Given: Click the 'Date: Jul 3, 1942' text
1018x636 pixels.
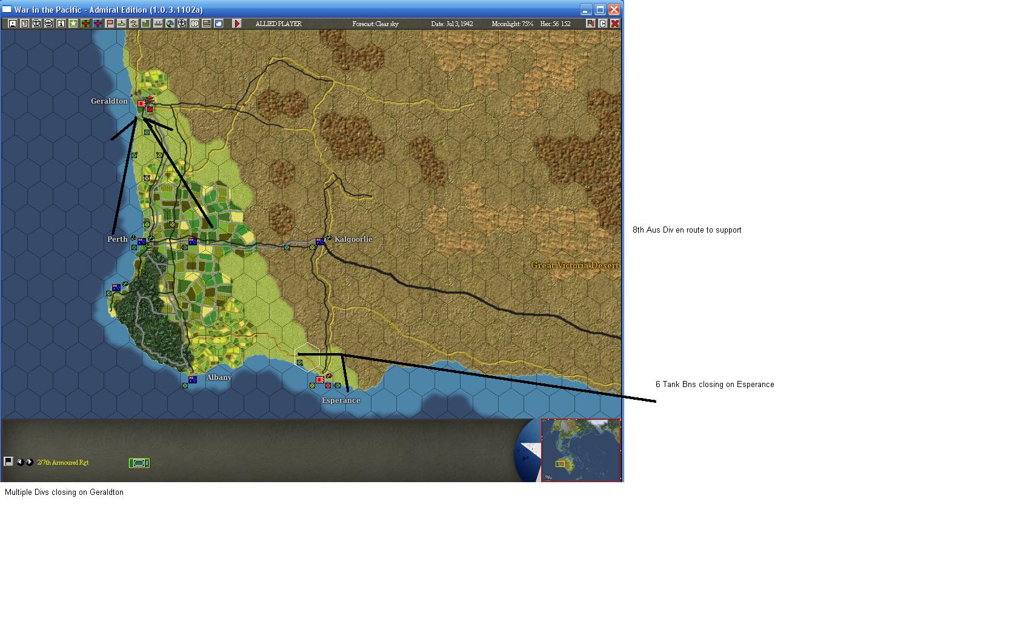Looking at the screenshot, I should pyautogui.click(x=452, y=24).
